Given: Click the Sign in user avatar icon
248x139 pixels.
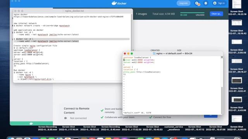Looking at the screenshot, I should point(215,3).
